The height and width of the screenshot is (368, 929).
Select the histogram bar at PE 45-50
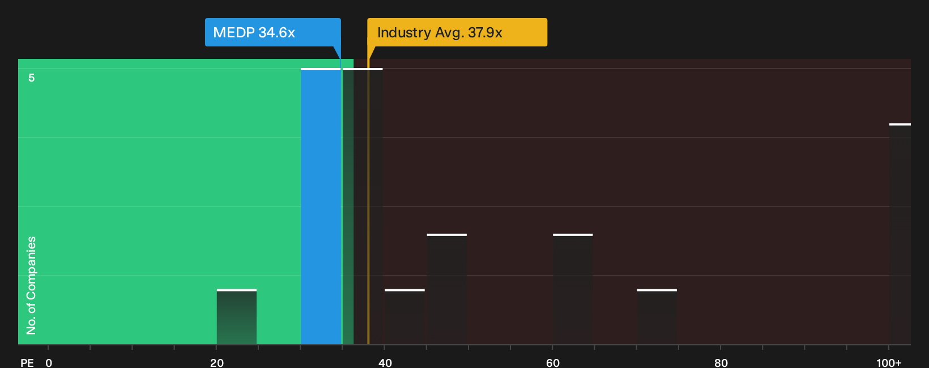447,289
